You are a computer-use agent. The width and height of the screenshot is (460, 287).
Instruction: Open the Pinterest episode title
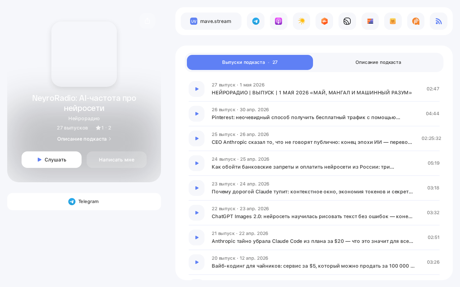pos(306,117)
